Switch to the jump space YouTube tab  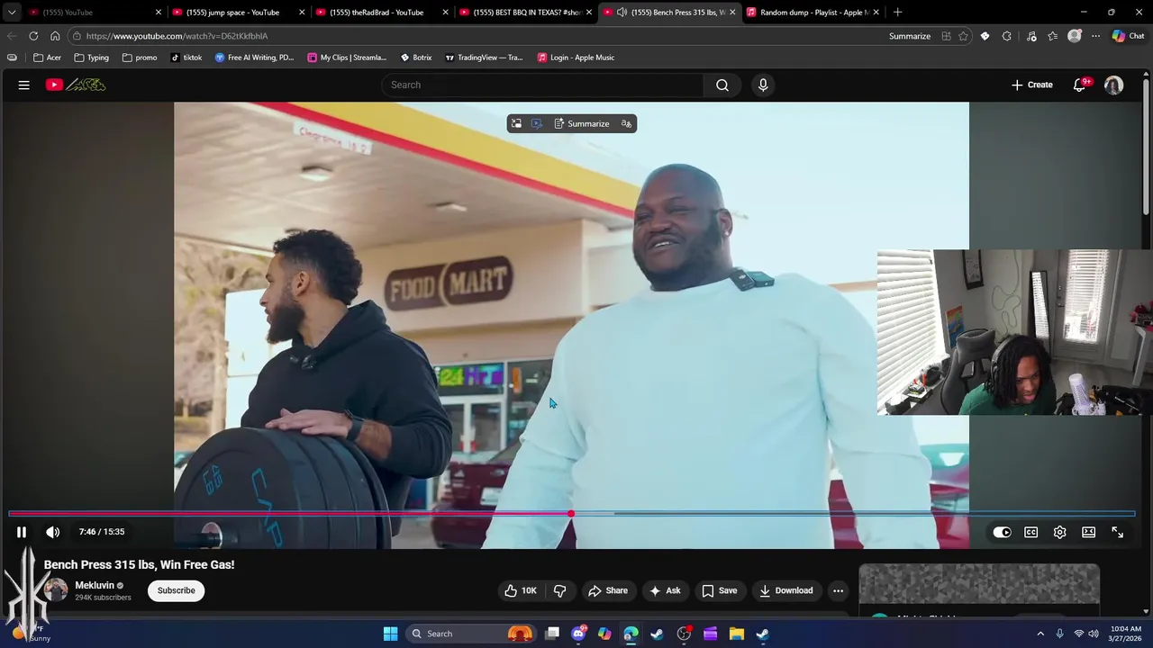click(x=232, y=13)
